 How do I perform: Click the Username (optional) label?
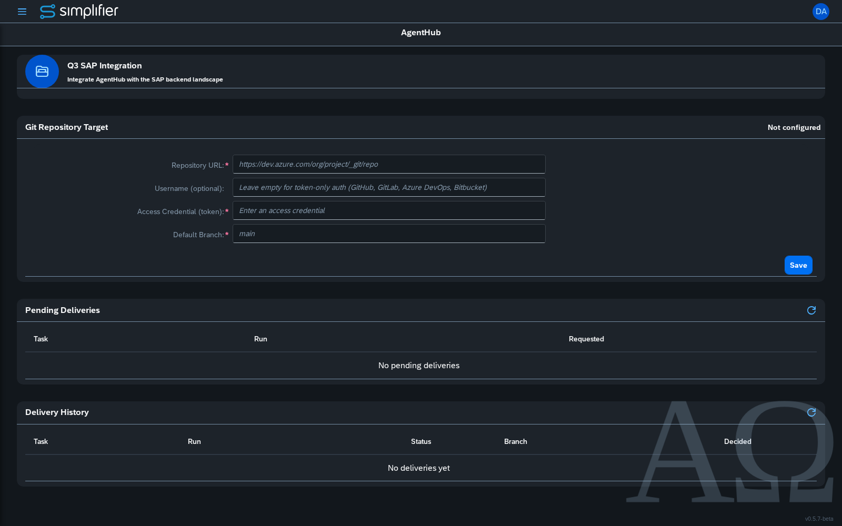[x=189, y=188]
